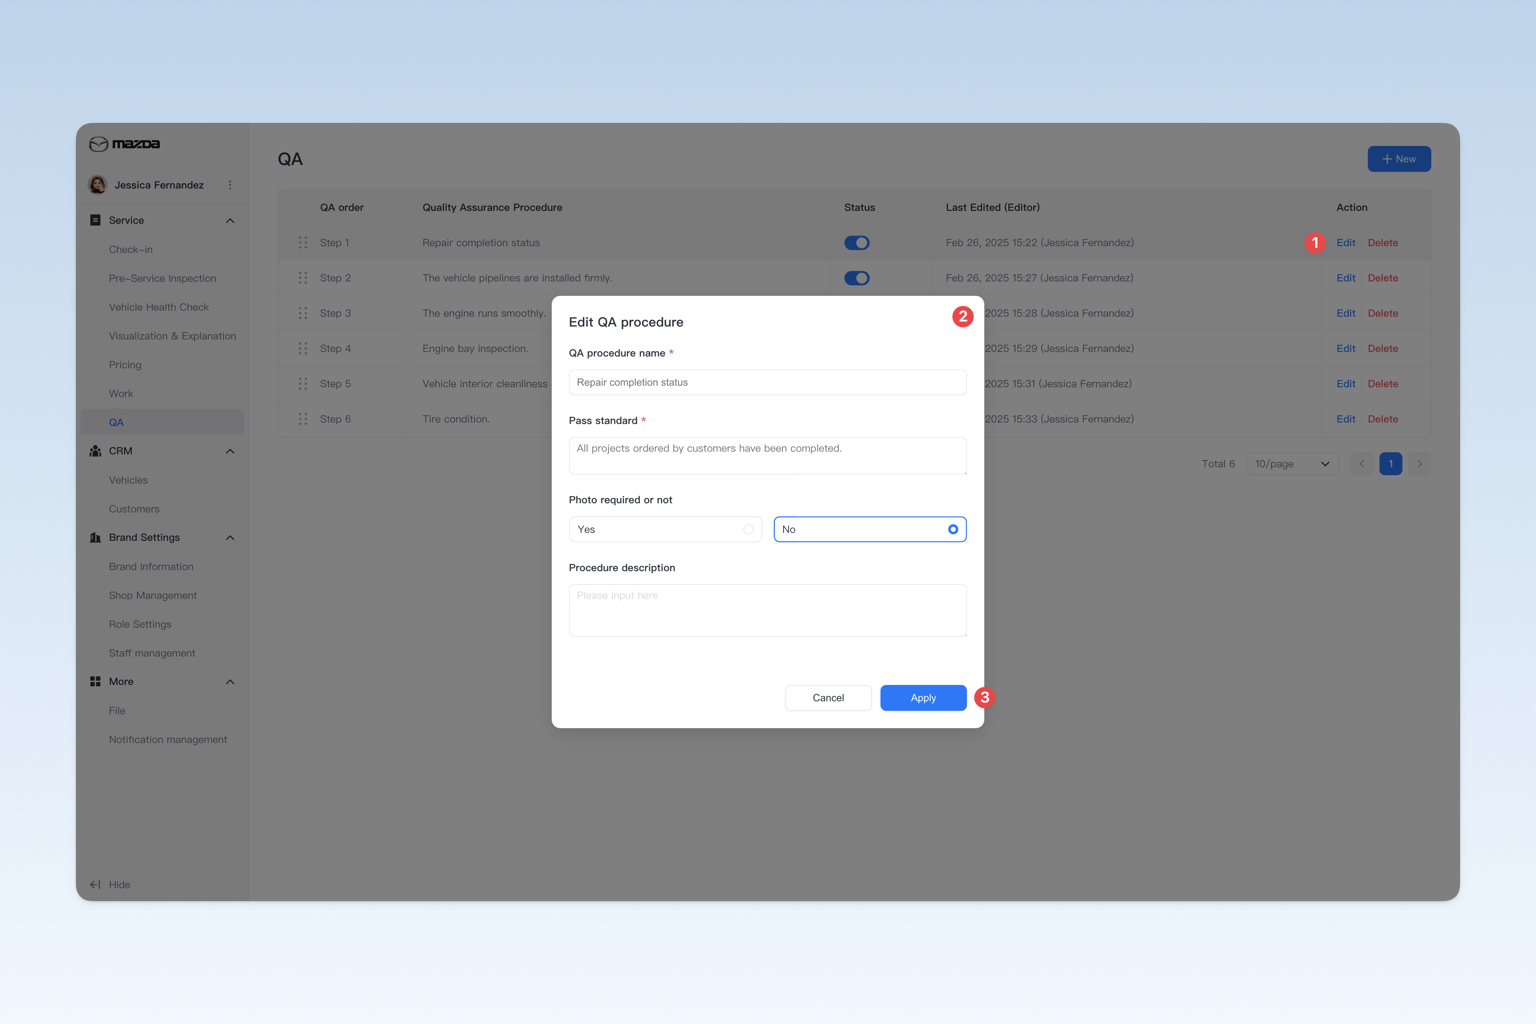Open Notification management page
Screen dimensions: 1536x1024
pyautogui.click(x=168, y=739)
